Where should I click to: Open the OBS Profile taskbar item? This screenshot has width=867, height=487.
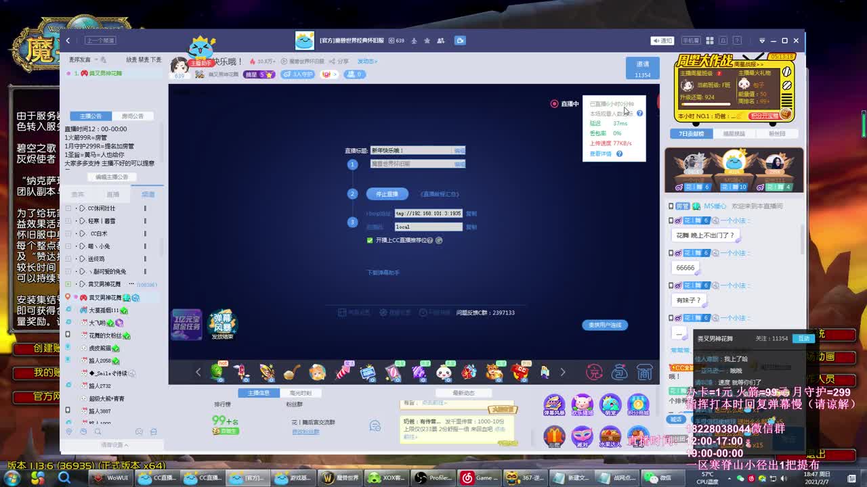434,478
